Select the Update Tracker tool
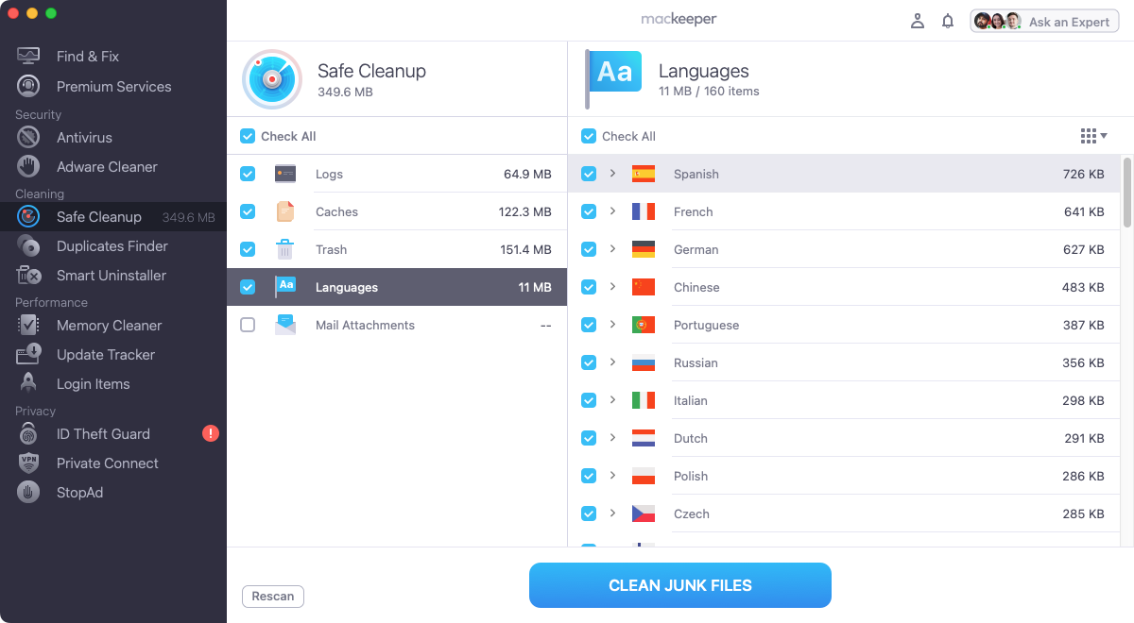 point(104,354)
